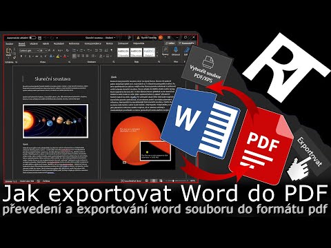Clear all formatting icon

tap(68, 50)
